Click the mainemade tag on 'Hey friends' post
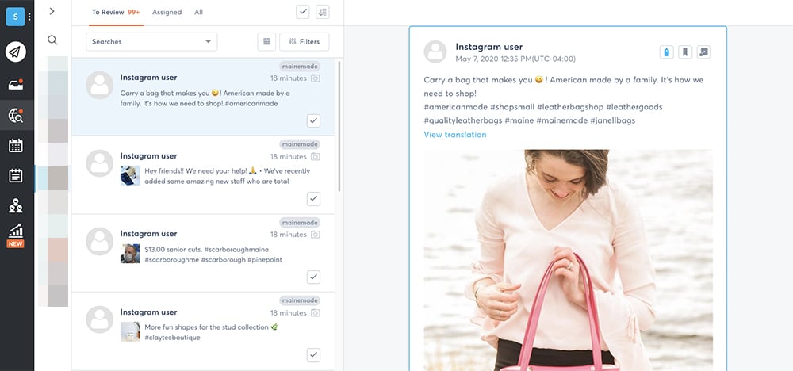This screenshot has width=793, height=371. tap(300, 144)
